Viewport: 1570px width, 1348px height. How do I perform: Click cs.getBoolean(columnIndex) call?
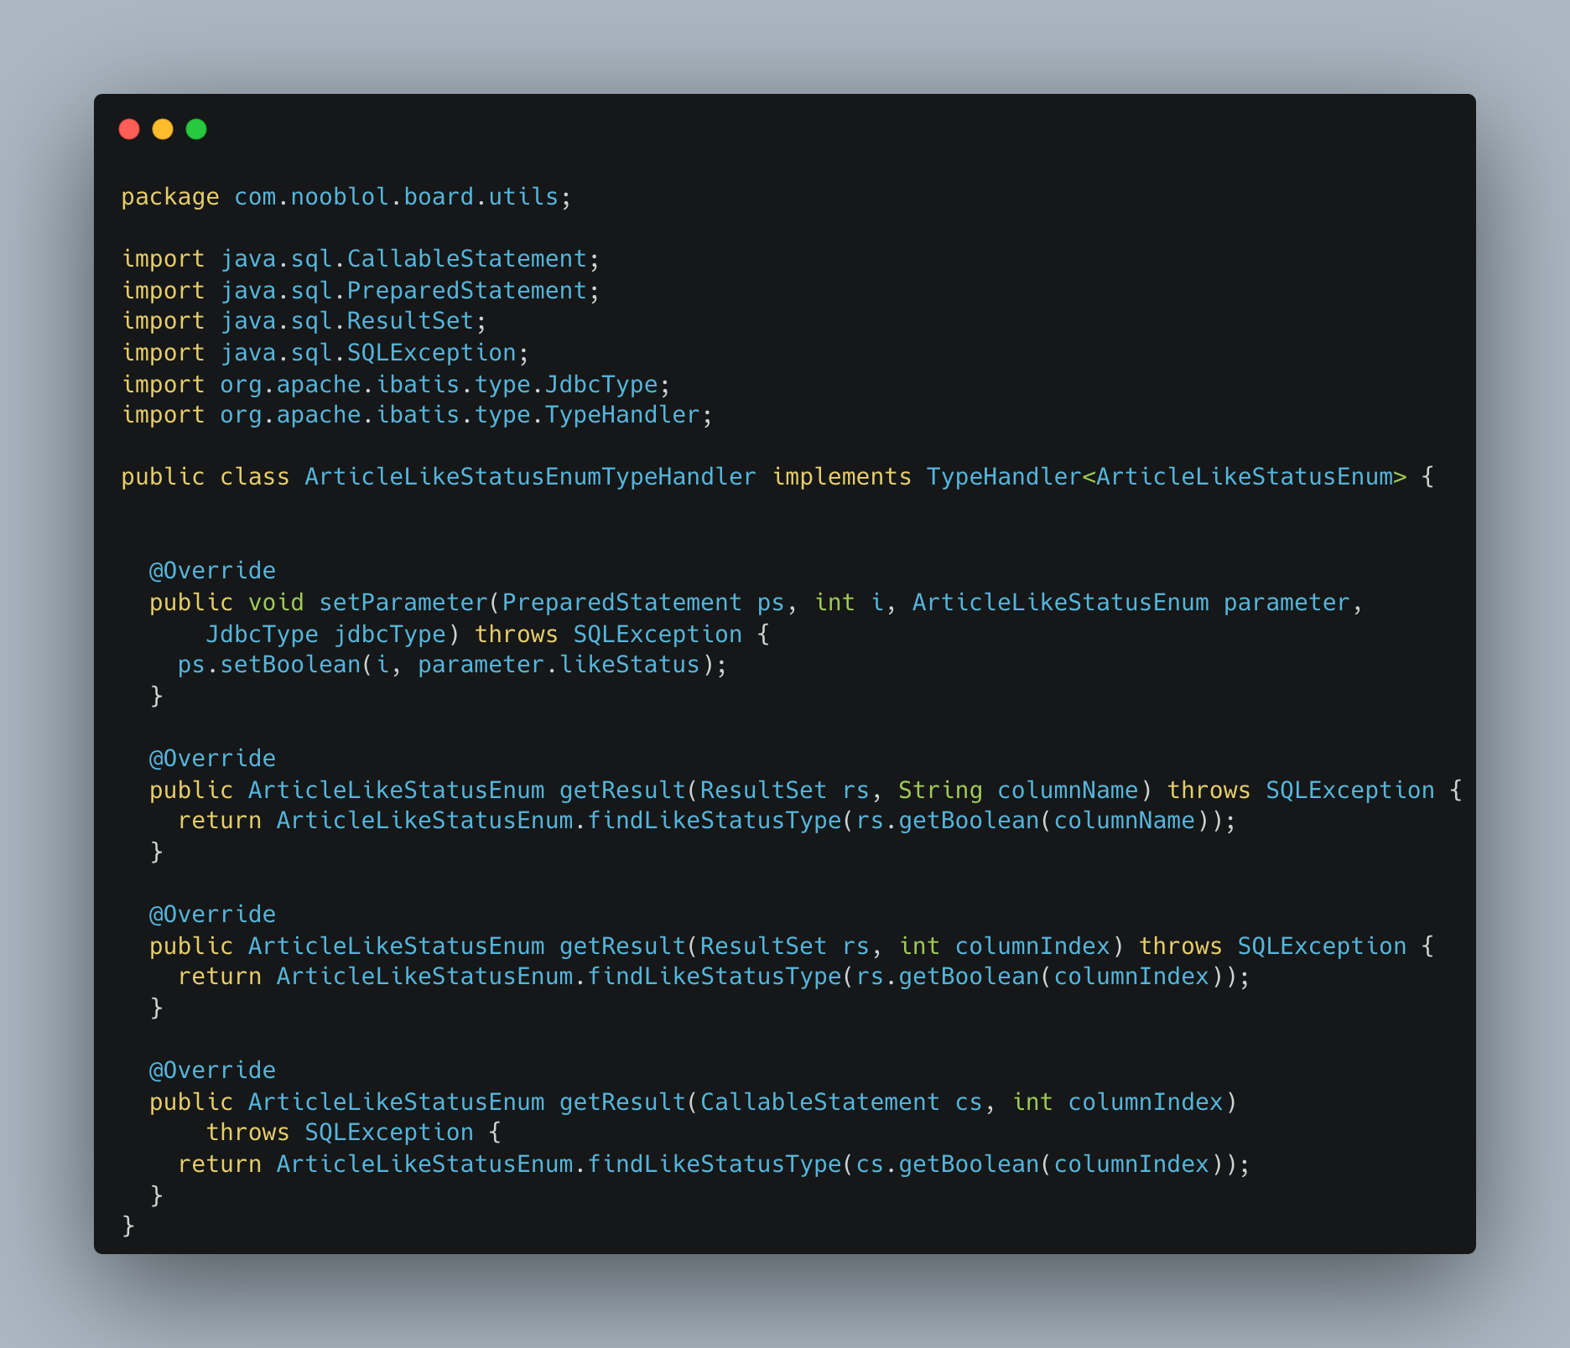click(1038, 1164)
